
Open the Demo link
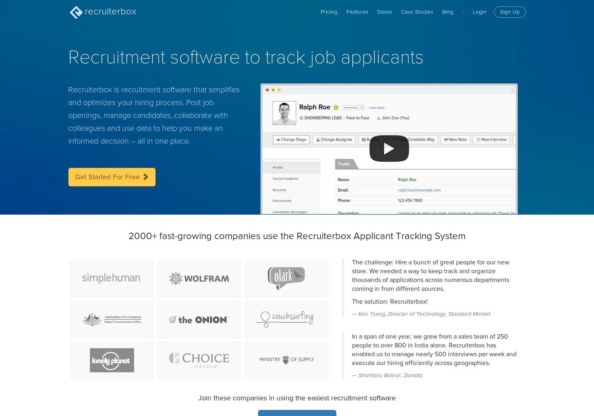[x=384, y=12]
